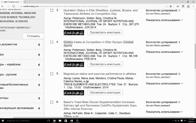Open additional parameters link in the sidebar
Screen dimensions: 196x123
coord(15,29)
